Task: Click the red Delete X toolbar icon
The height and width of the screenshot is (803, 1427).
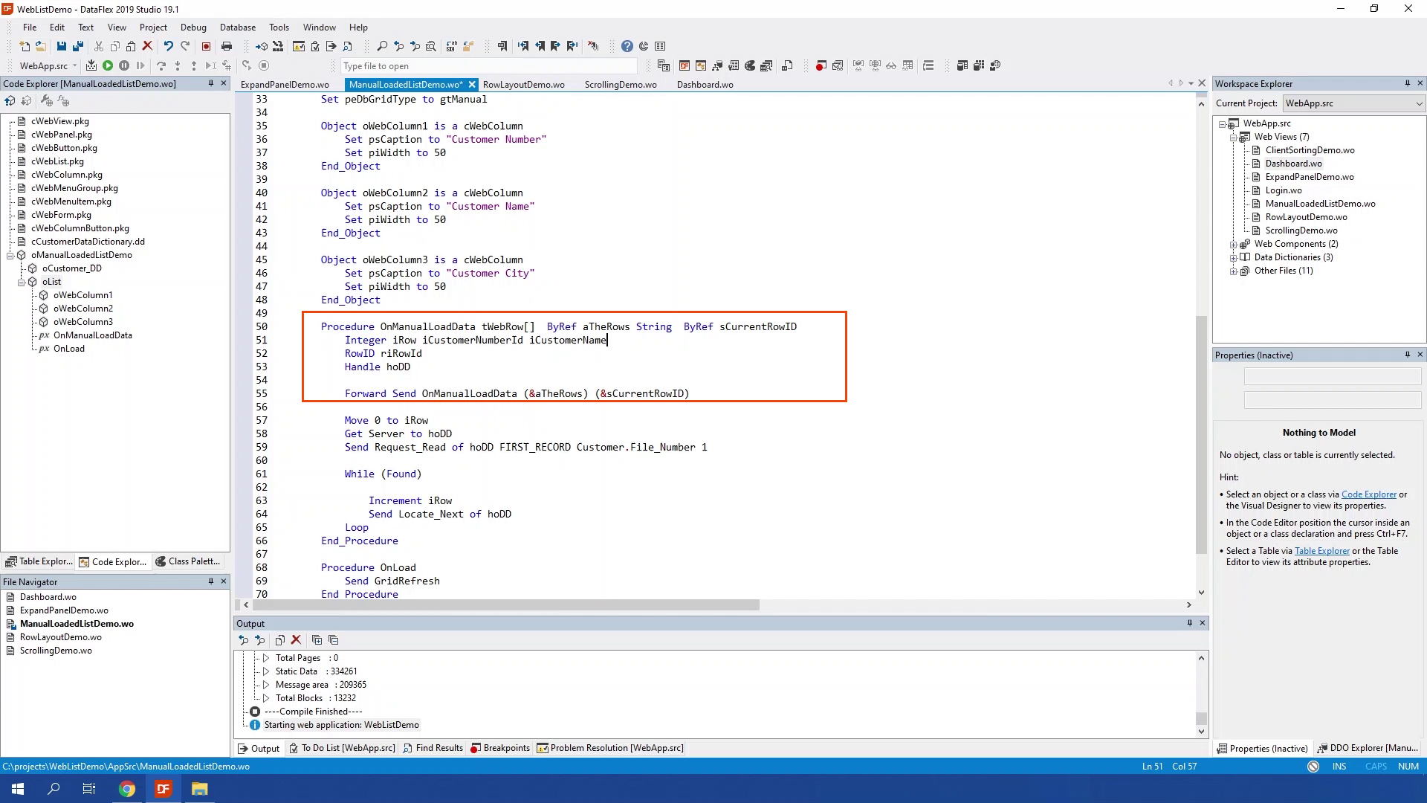Action: 147,46
